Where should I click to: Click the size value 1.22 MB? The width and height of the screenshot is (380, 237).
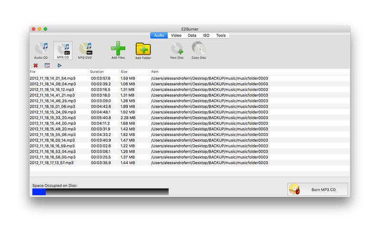128,146
